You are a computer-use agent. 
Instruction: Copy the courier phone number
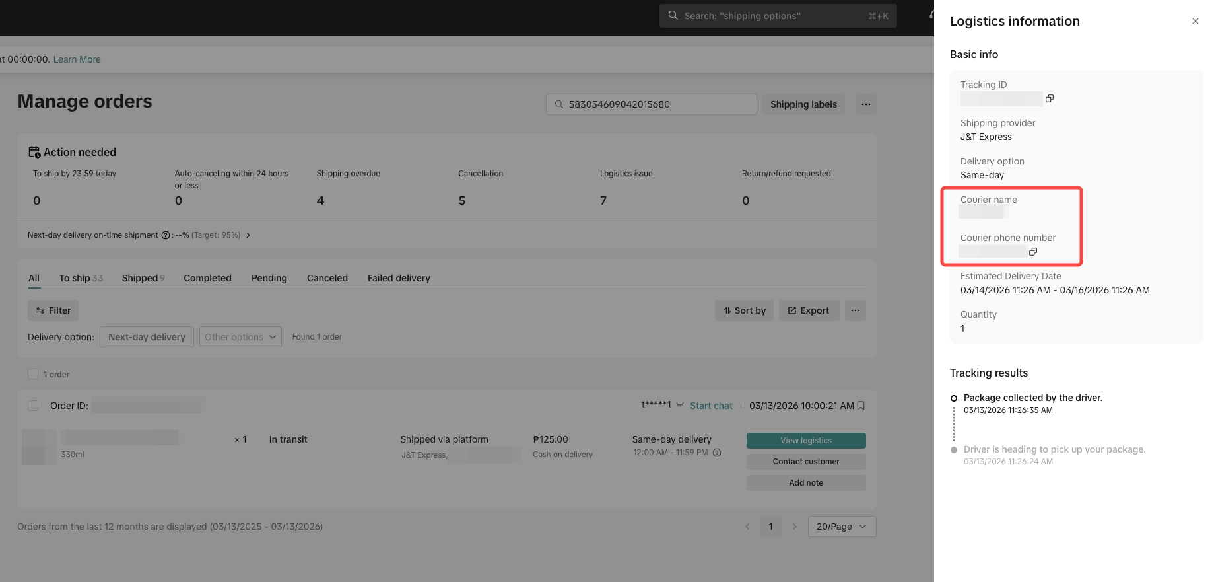[x=1033, y=252]
